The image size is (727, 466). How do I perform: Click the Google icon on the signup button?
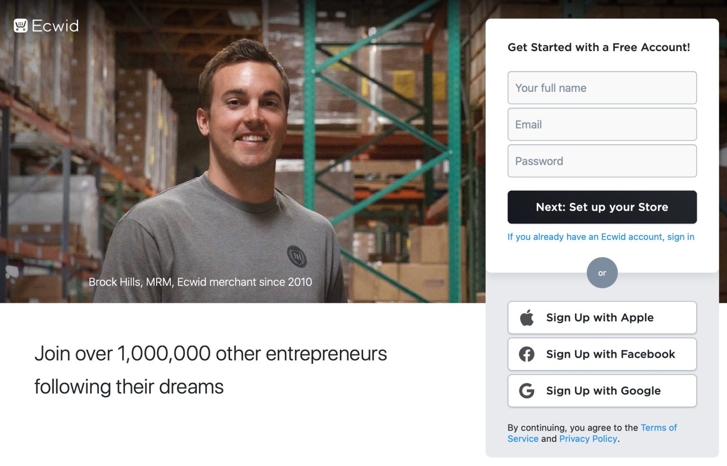coord(527,390)
